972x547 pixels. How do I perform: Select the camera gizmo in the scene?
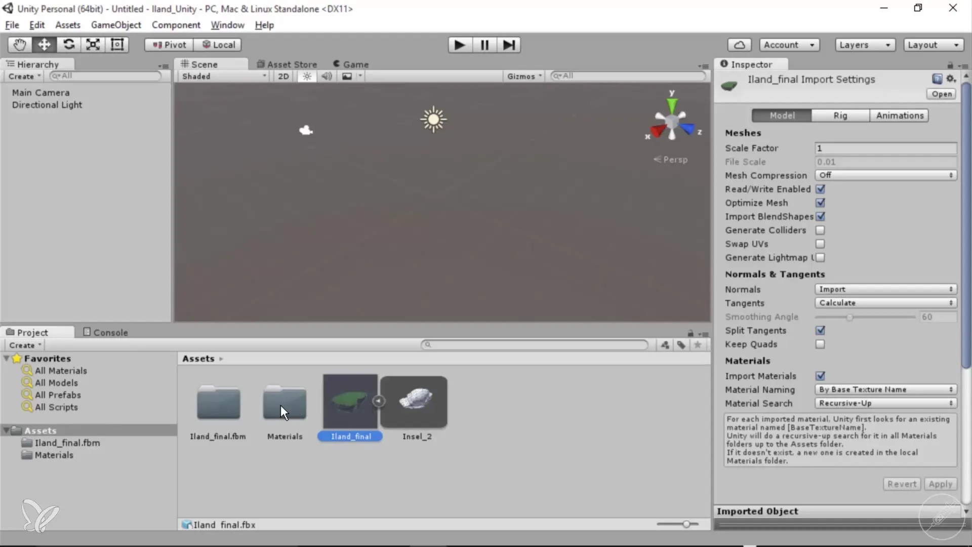pyautogui.click(x=306, y=130)
